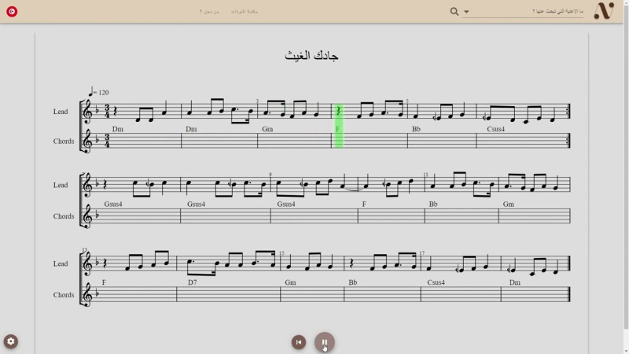The width and height of the screenshot is (629, 354).
Task: Open the 'مكتبة النوتات' library link
Action: tap(245, 12)
